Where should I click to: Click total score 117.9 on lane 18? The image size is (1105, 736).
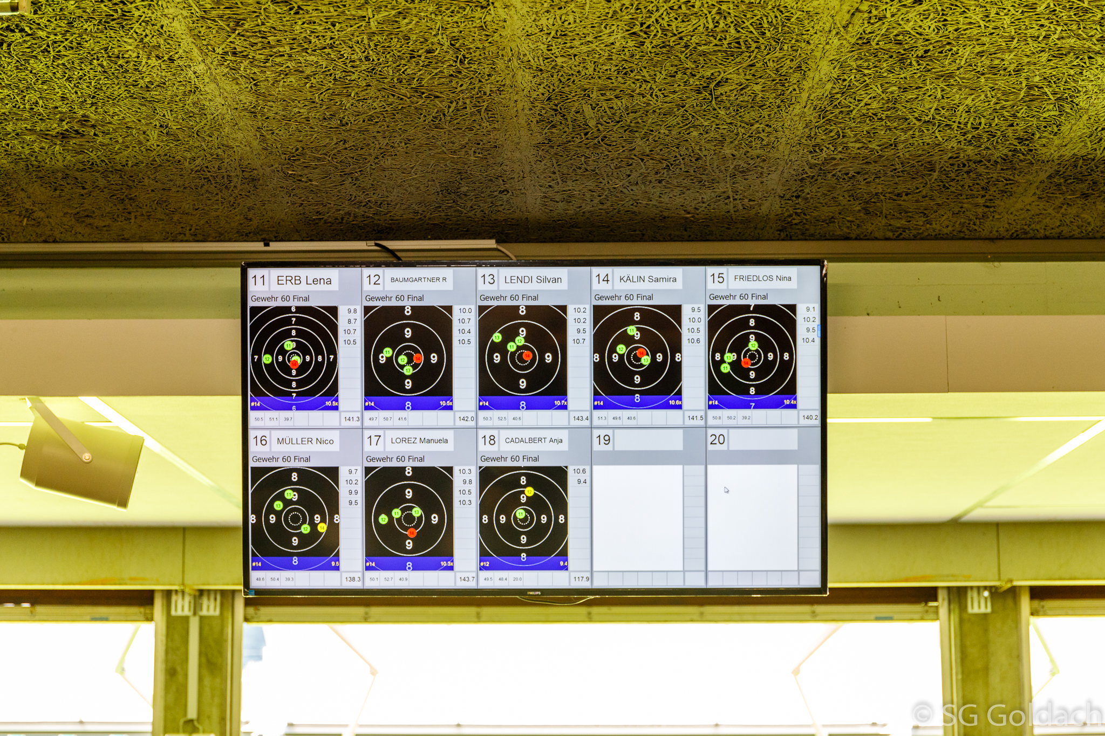pos(581,579)
